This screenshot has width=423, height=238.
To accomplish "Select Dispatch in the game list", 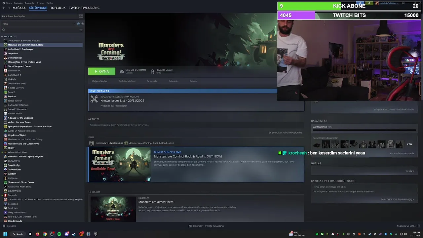I will (12, 195).
